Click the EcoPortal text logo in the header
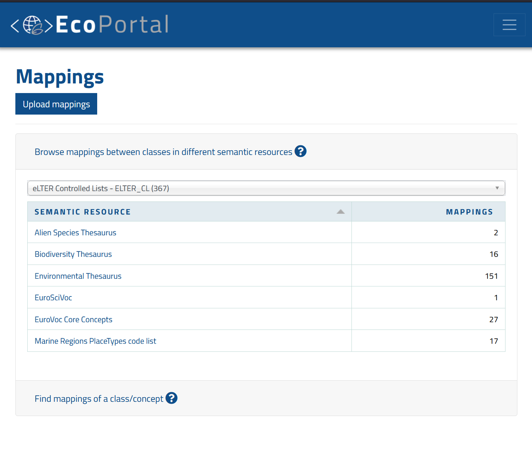Screen dimensions: 532x456 [x=111, y=25]
